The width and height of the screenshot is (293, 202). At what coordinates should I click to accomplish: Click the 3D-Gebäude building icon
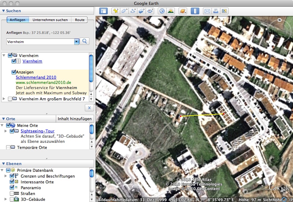tap(16, 199)
